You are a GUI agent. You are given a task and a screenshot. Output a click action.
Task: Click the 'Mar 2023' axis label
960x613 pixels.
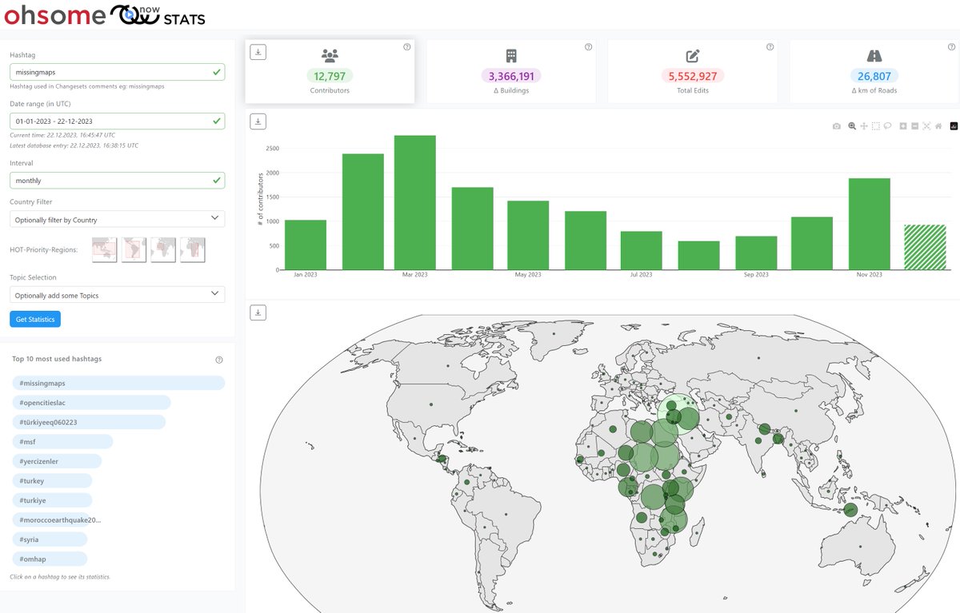[x=414, y=274]
